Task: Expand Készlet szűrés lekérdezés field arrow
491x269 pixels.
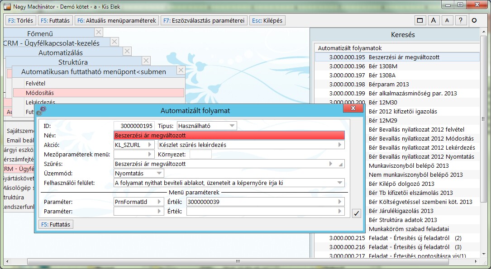Action: (340, 145)
